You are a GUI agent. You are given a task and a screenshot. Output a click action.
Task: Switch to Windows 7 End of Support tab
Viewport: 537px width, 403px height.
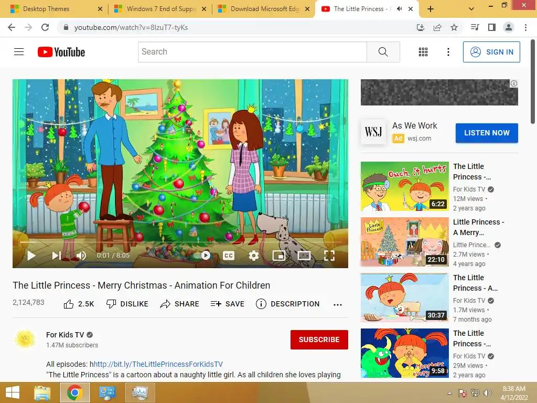coord(161,9)
